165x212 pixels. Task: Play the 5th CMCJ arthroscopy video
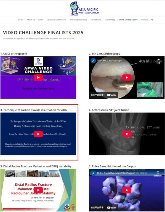tap(126, 78)
